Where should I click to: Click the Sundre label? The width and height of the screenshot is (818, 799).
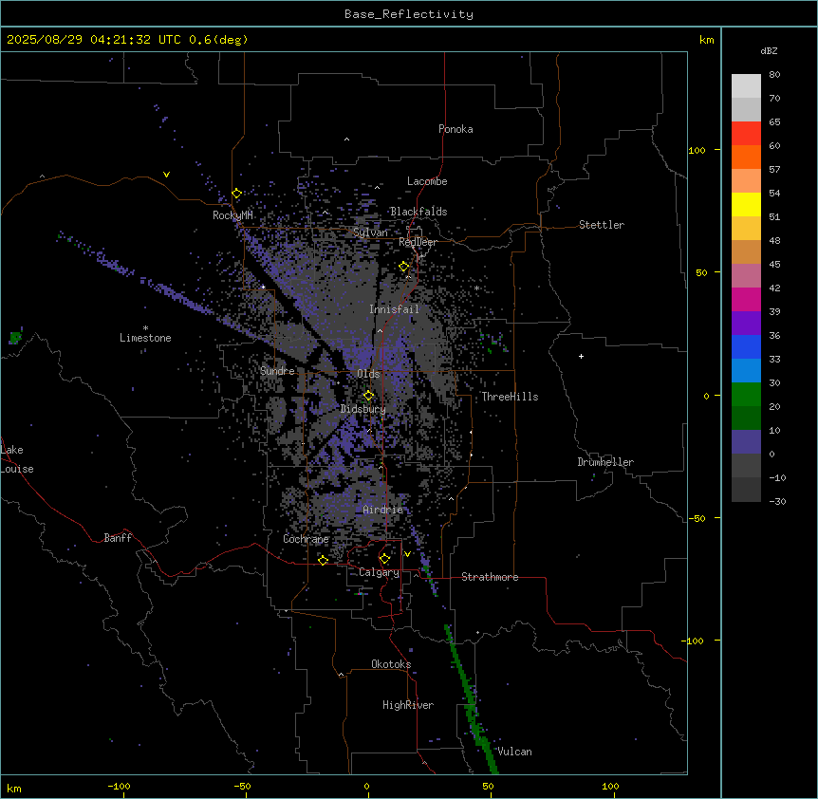tap(277, 371)
